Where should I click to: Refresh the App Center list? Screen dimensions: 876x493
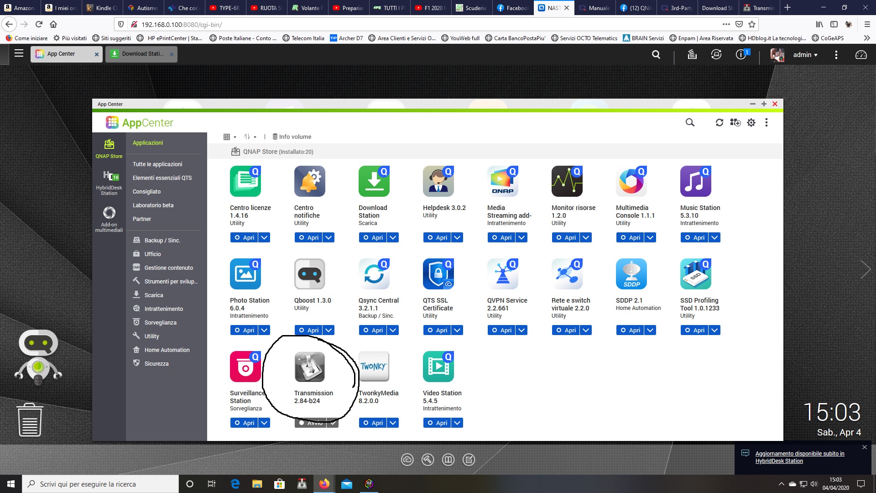720,122
